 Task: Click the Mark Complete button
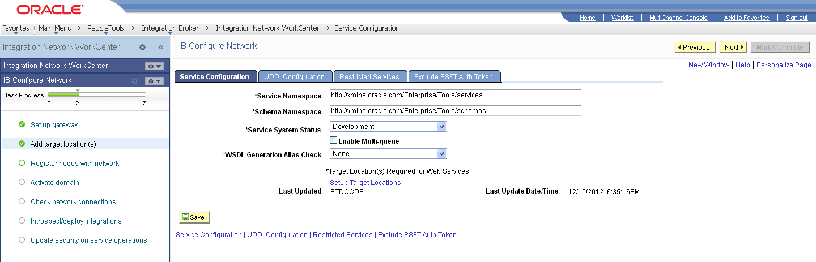780,48
